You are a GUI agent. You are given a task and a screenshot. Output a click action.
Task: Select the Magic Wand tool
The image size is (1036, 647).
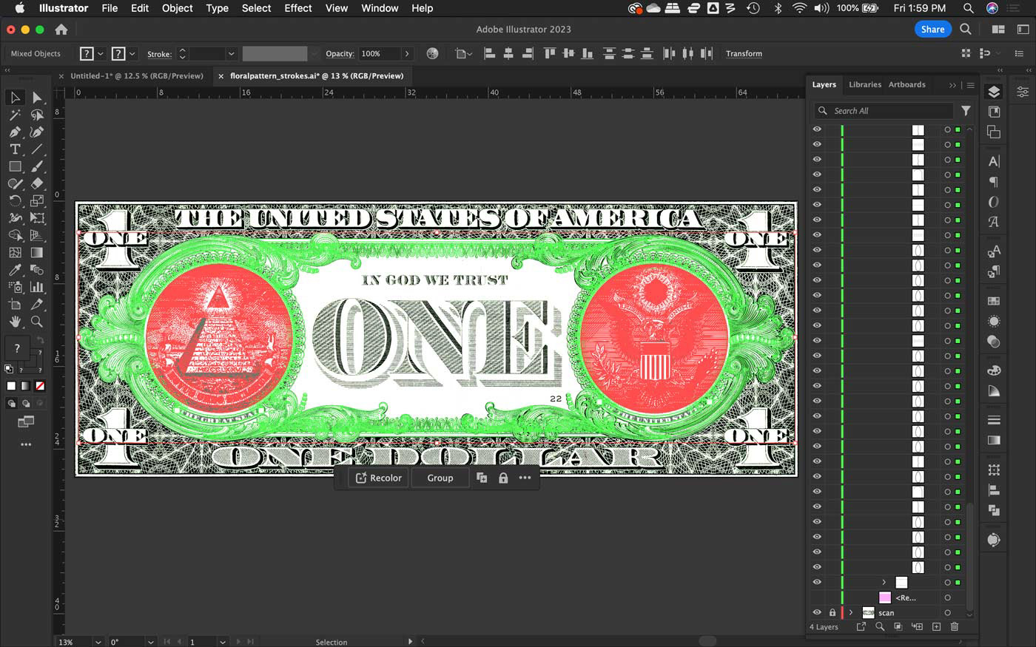15,115
